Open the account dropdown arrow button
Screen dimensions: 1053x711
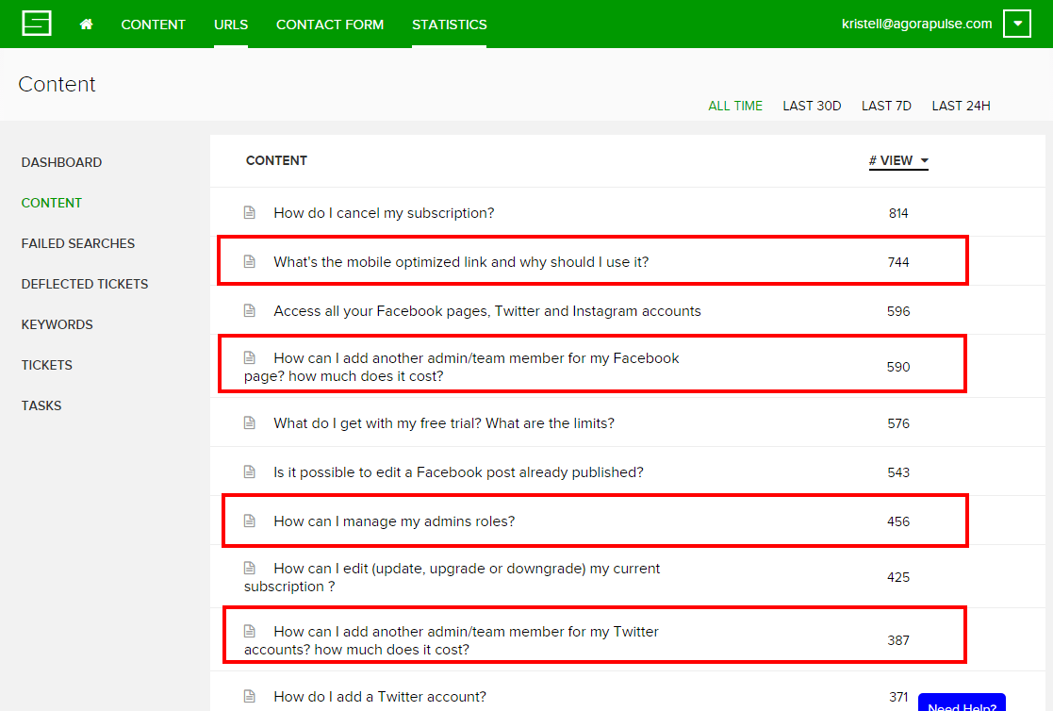pos(1017,24)
